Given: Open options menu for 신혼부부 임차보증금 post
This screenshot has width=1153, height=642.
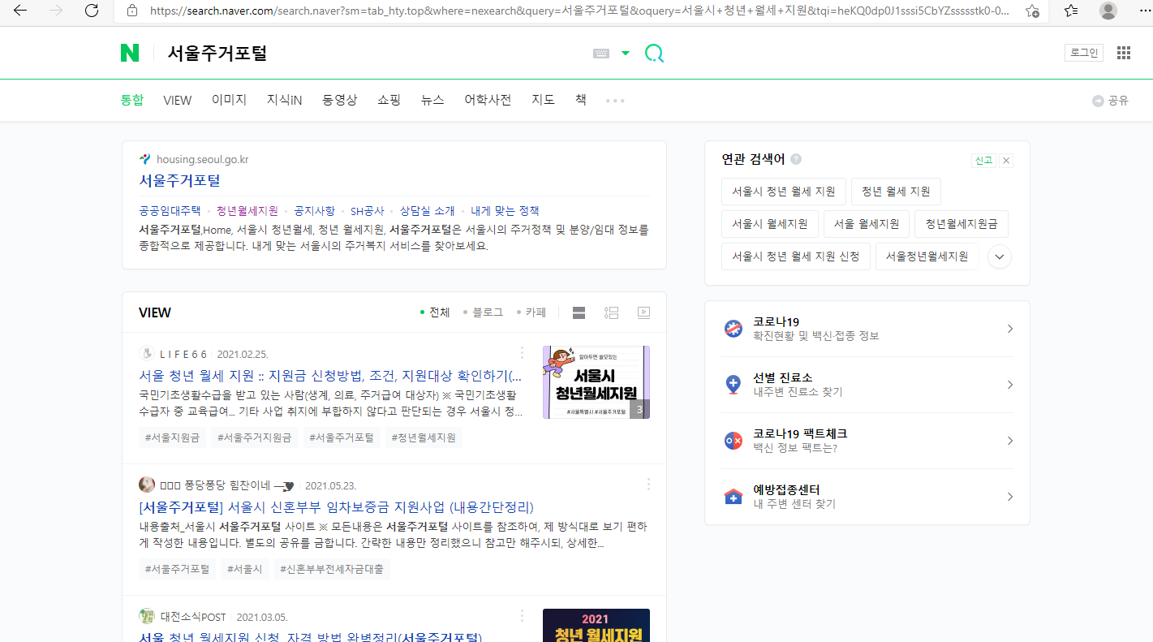Looking at the screenshot, I should [648, 485].
